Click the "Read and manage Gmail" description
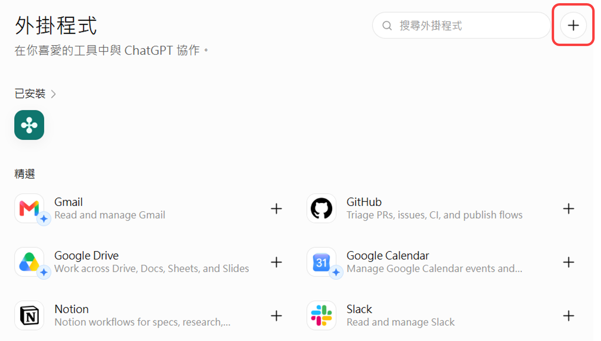Screen dimensions: 601x341 tap(110, 215)
